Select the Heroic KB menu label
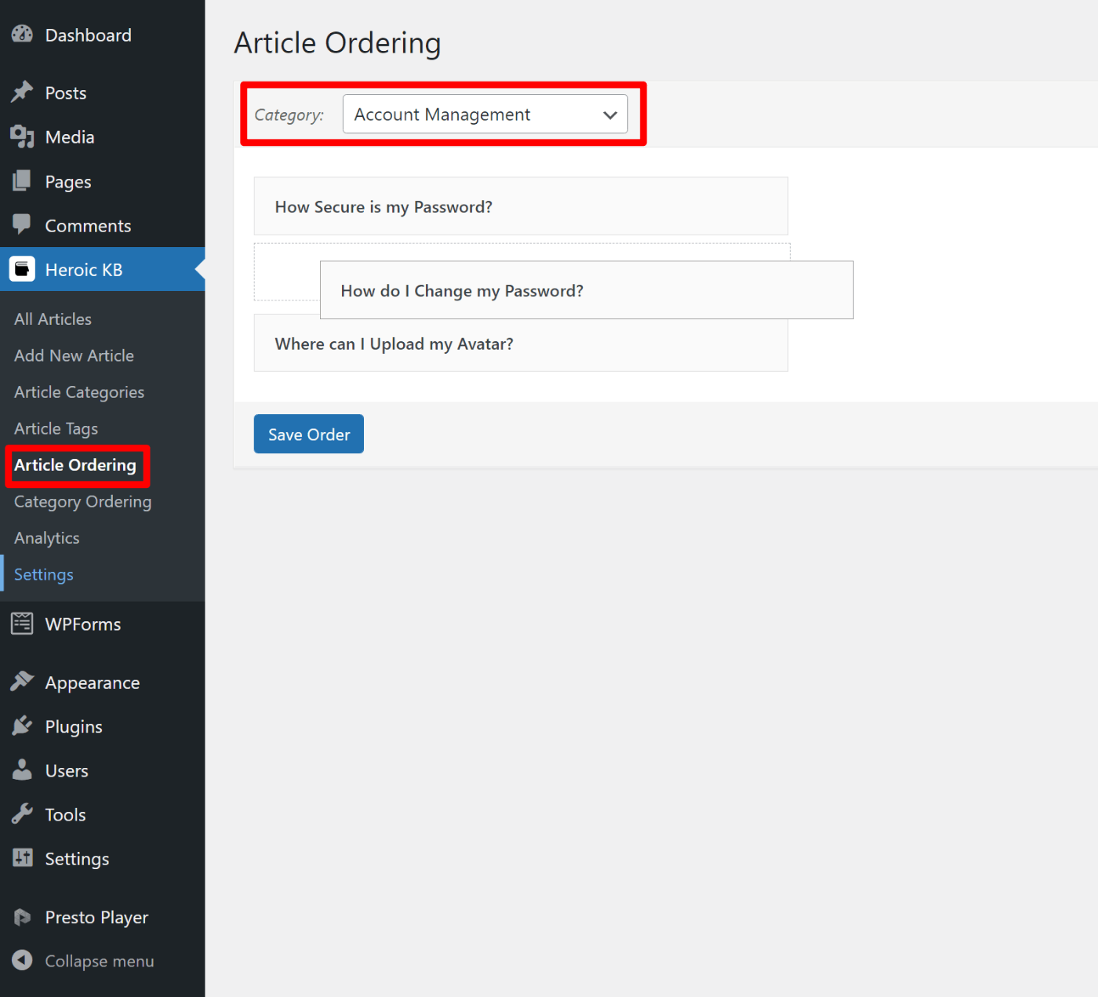This screenshot has height=997, width=1098. point(84,270)
